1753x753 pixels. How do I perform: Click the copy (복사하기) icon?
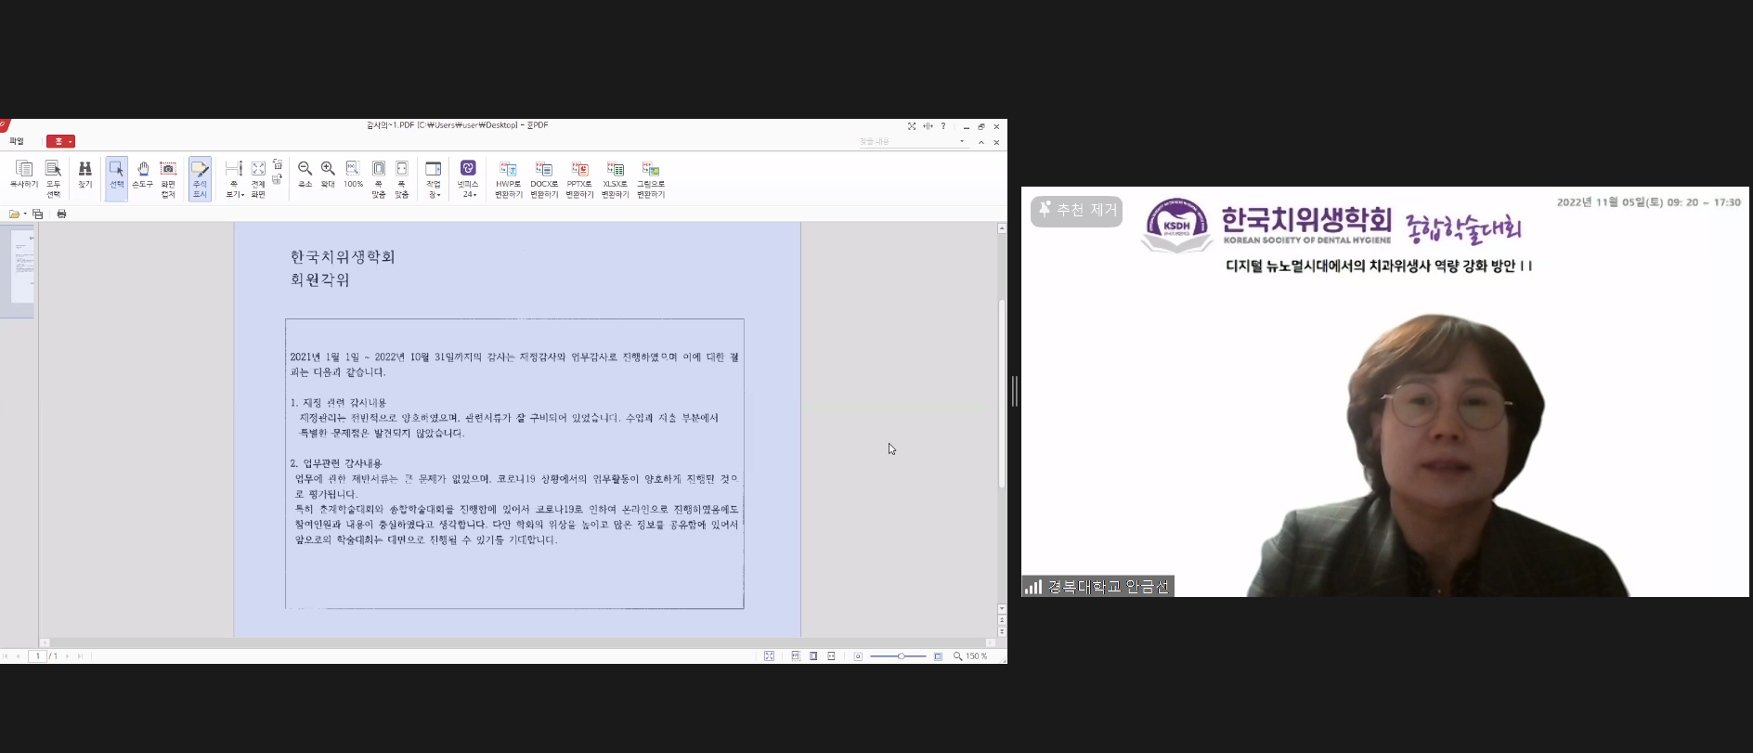pos(24,175)
